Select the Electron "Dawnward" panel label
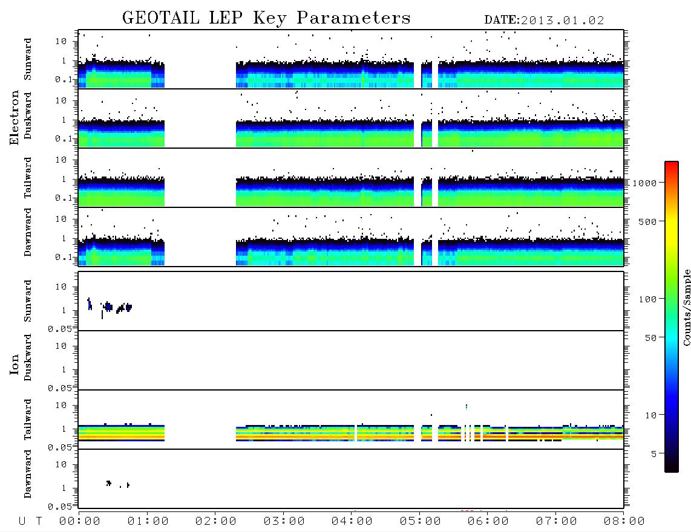This screenshot has width=691, height=532. coord(28,233)
